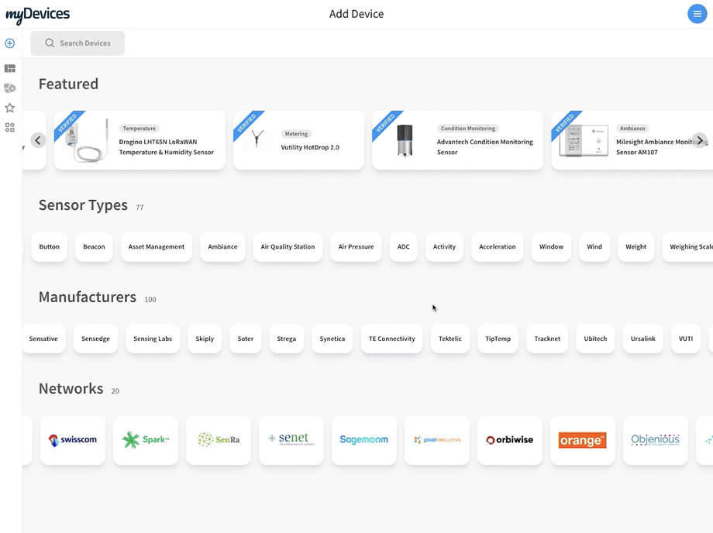Open Advantech Condition Monitoring Sensor card
This screenshot has width=713, height=533.
(x=457, y=140)
